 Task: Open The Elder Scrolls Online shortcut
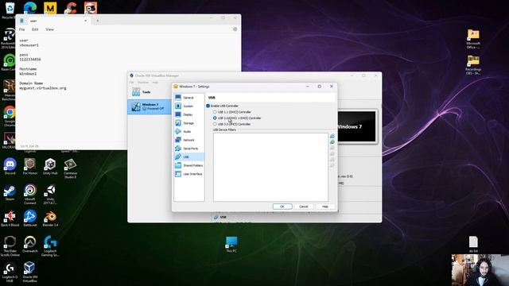point(10,246)
